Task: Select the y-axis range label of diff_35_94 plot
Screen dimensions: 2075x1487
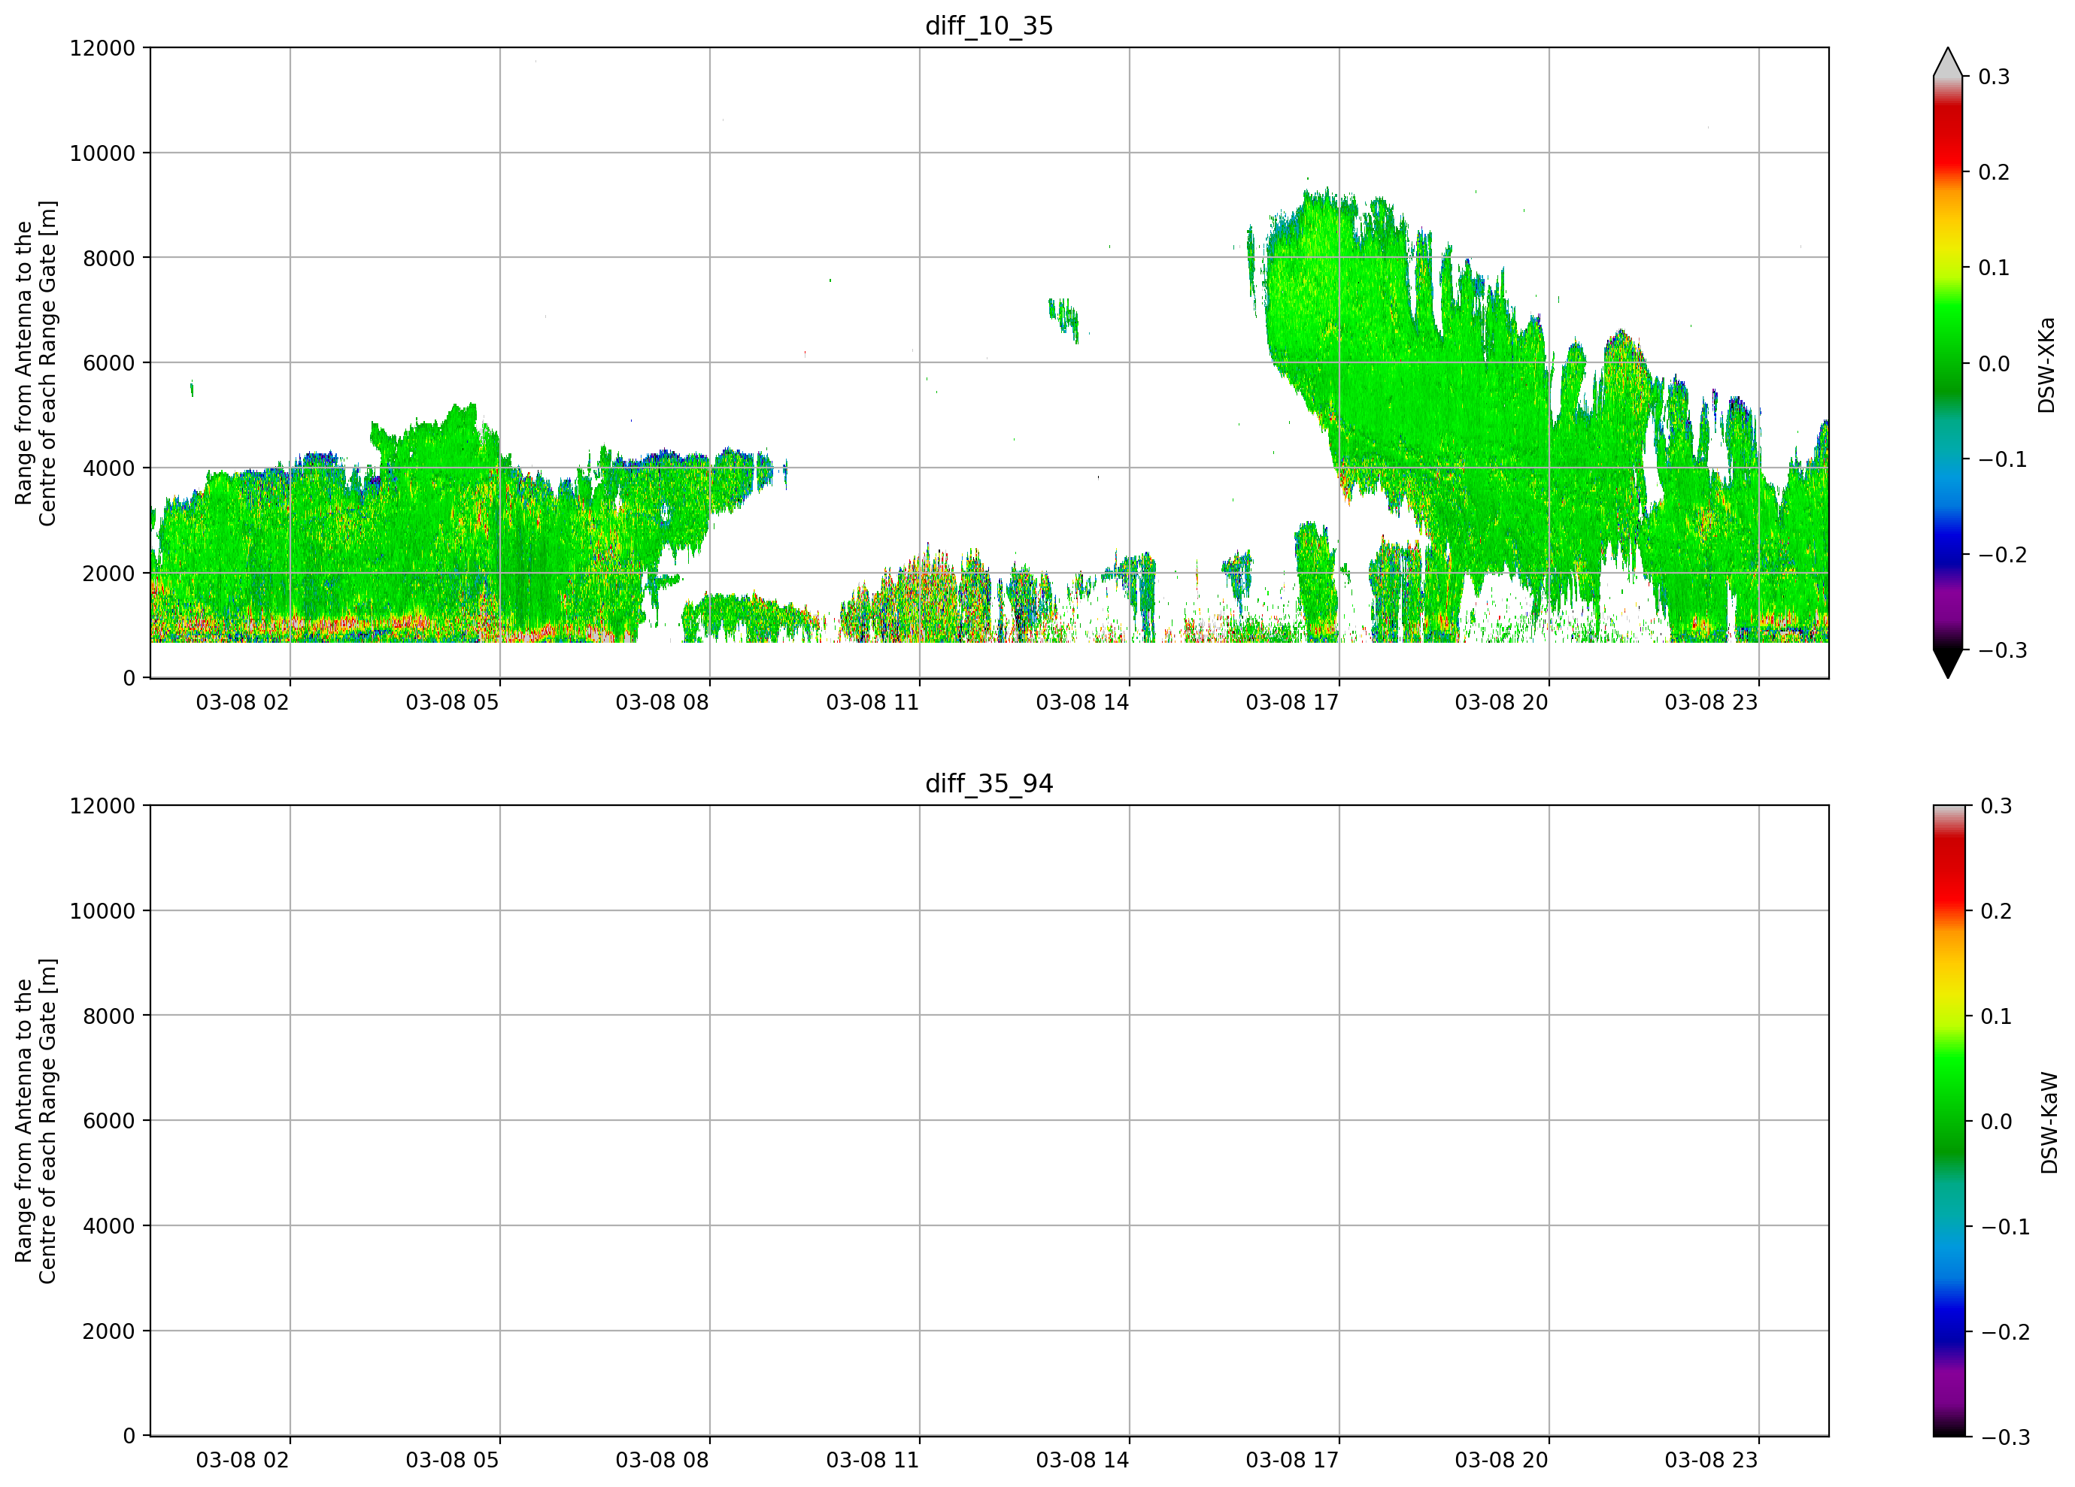Action: click(35, 1120)
